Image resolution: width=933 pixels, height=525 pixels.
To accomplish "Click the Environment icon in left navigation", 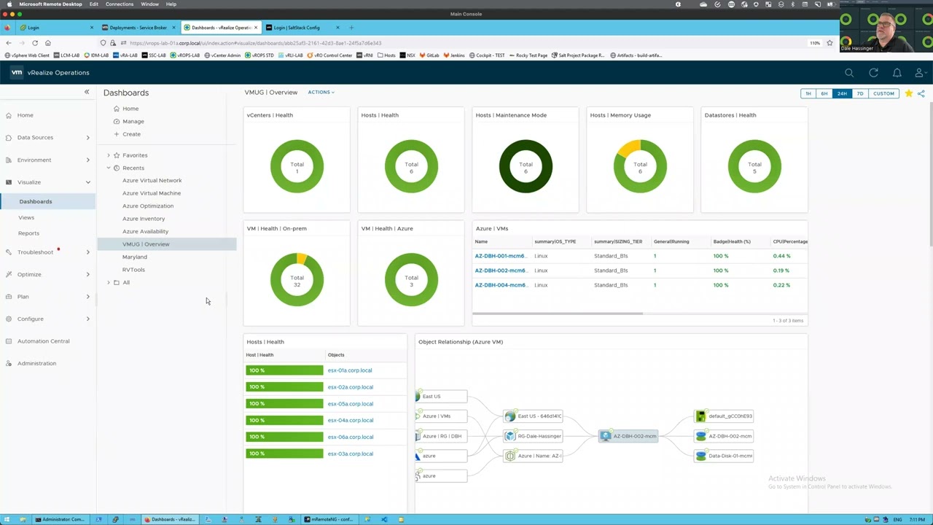I will [8, 160].
